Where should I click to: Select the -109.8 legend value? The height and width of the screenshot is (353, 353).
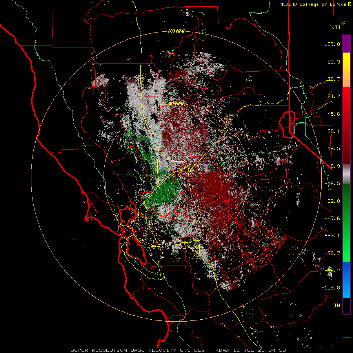coord(331,288)
